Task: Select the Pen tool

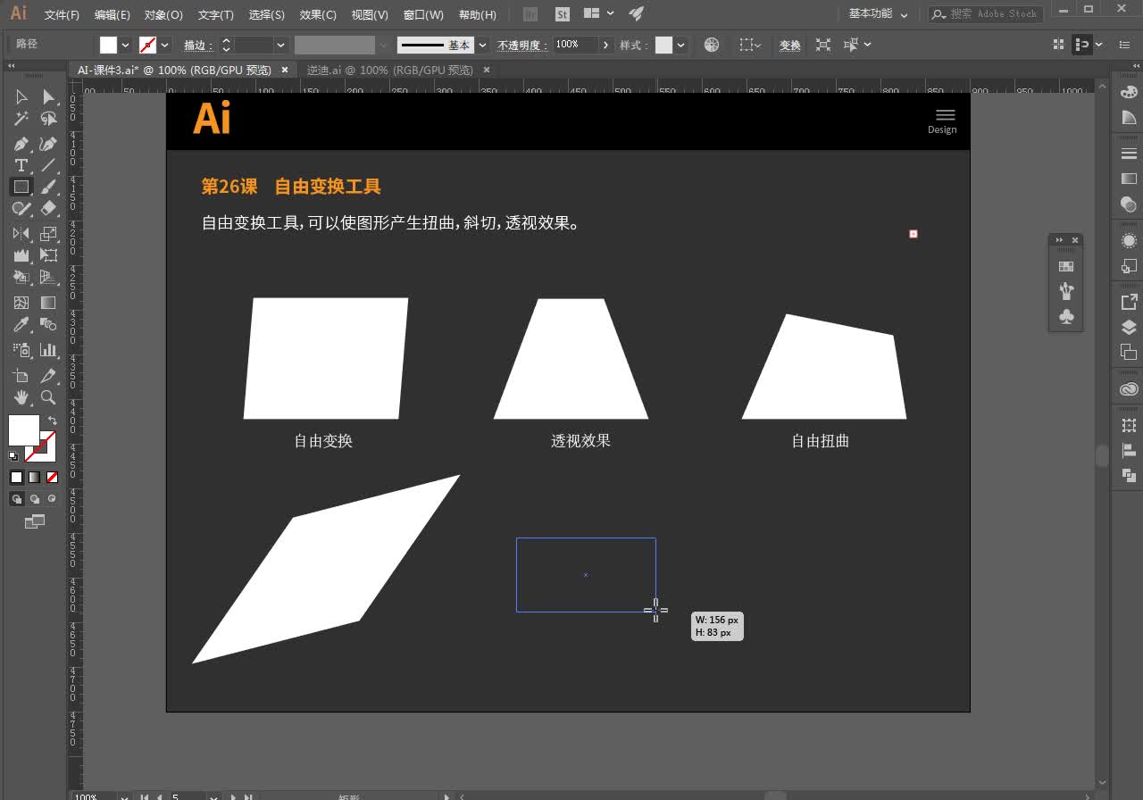Action: (21, 143)
